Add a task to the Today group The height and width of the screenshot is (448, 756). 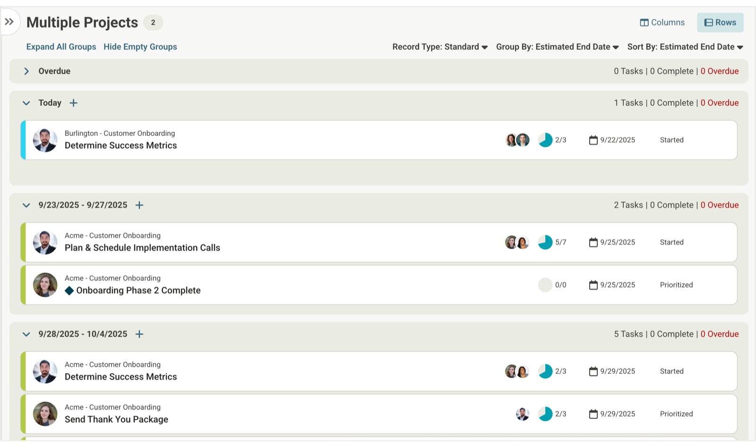[73, 103]
